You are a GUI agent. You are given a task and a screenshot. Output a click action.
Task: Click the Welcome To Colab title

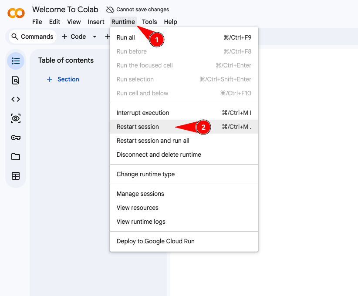point(65,10)
